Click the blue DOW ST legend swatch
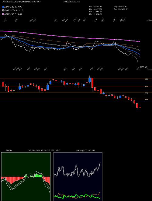 tap(3, 7)
